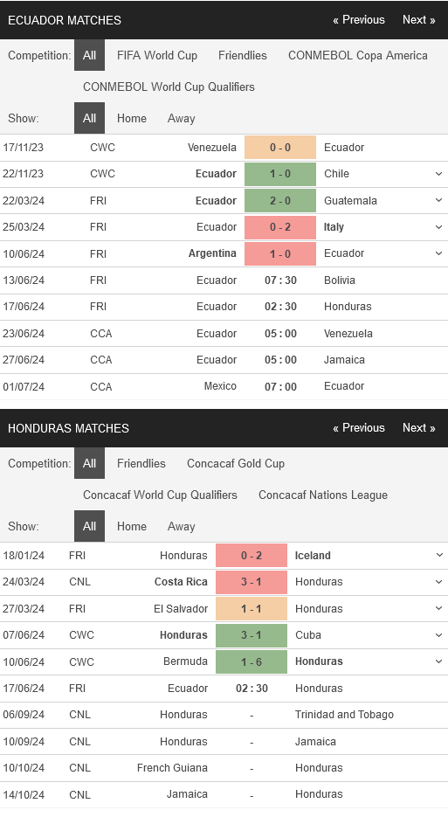448x817 pixels.
Task: Open the El Salvador vs Honduras chevron
Action: (x=438, y=608)
